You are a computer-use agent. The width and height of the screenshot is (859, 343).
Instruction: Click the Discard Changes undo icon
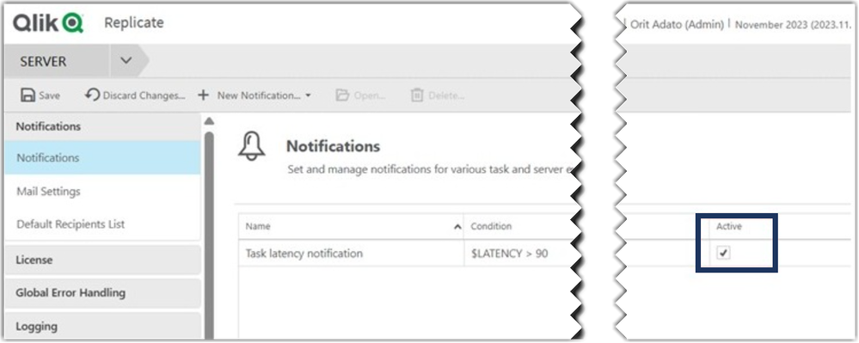92,95
